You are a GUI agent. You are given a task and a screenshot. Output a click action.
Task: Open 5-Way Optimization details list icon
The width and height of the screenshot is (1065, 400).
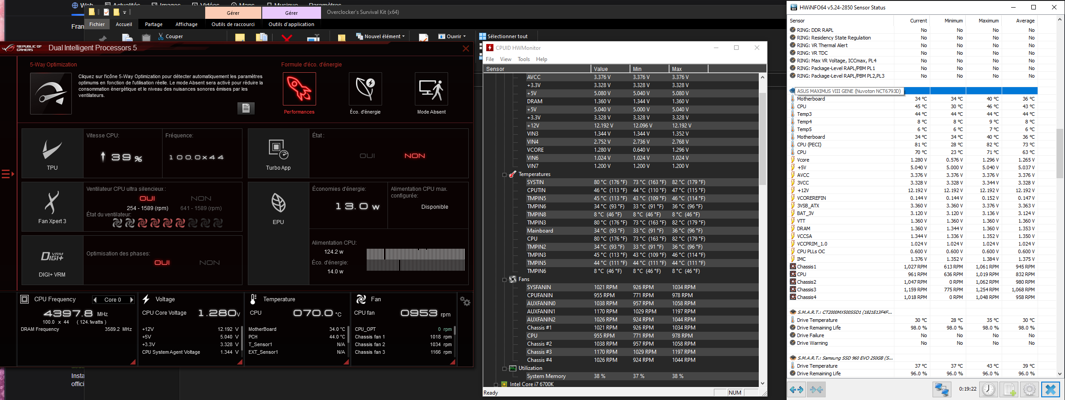click(x=246, y=108)
